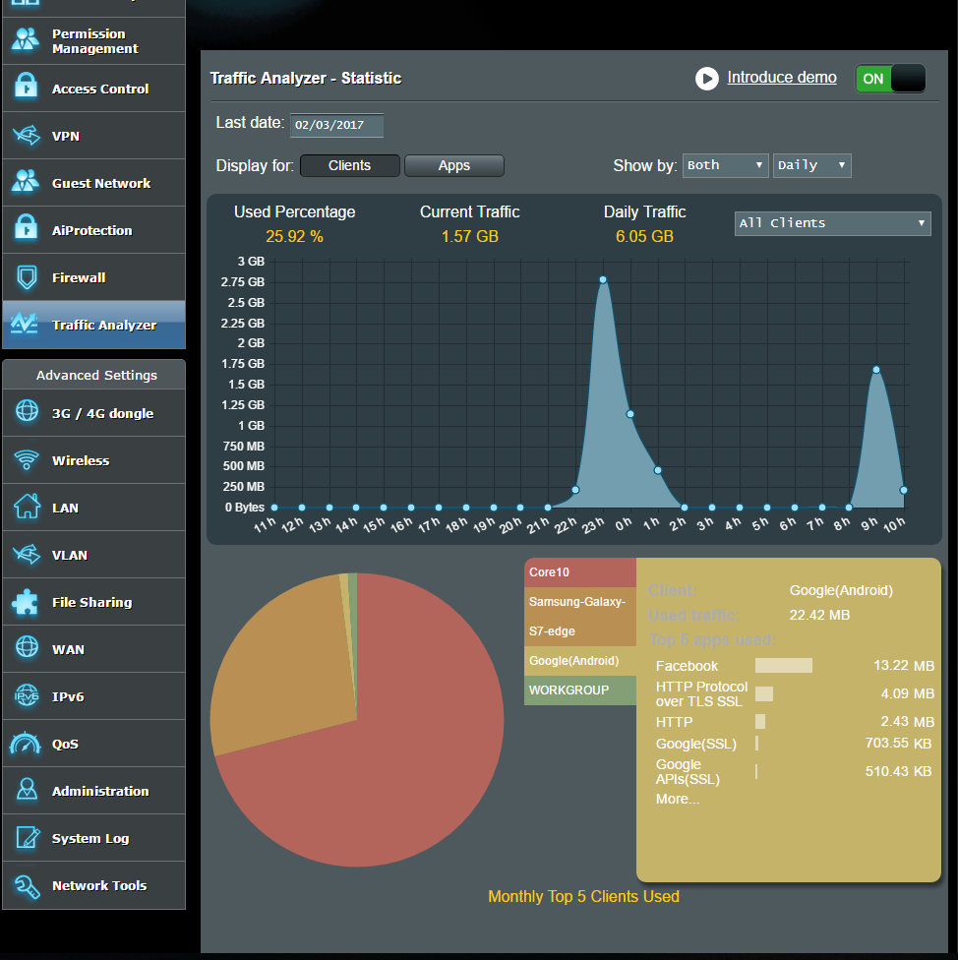Viewport: 958px width, 960px height.
Task: Click the Firewall shield icon
Action: click(26, 277)
